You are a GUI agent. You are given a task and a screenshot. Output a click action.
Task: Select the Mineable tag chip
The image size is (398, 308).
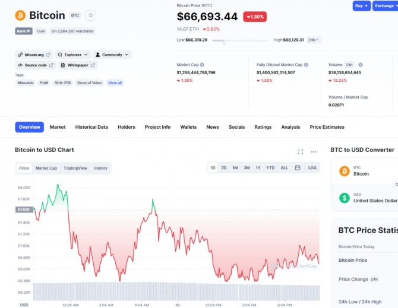click(x=26, y=83)
